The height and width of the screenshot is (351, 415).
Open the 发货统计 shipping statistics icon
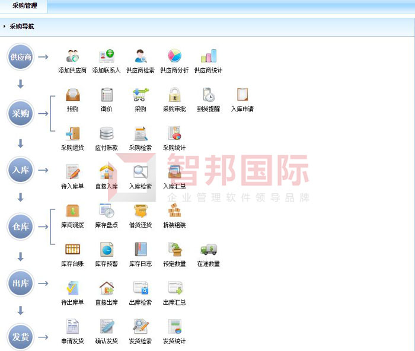(x=174, y=327)
